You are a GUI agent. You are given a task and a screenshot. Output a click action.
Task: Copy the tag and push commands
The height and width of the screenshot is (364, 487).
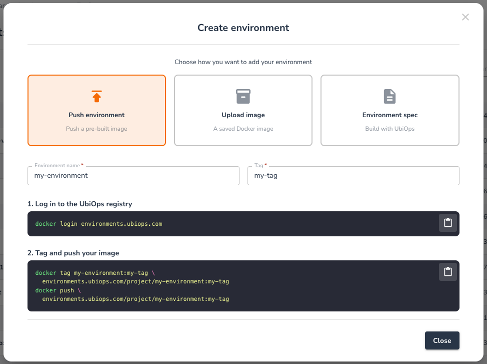[x=448, y=272]
